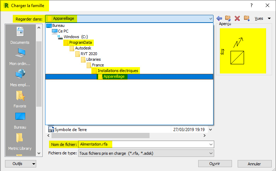Open the Vues dropdown menu
This screenshot has height=171, width=276.
pos(263,18)
